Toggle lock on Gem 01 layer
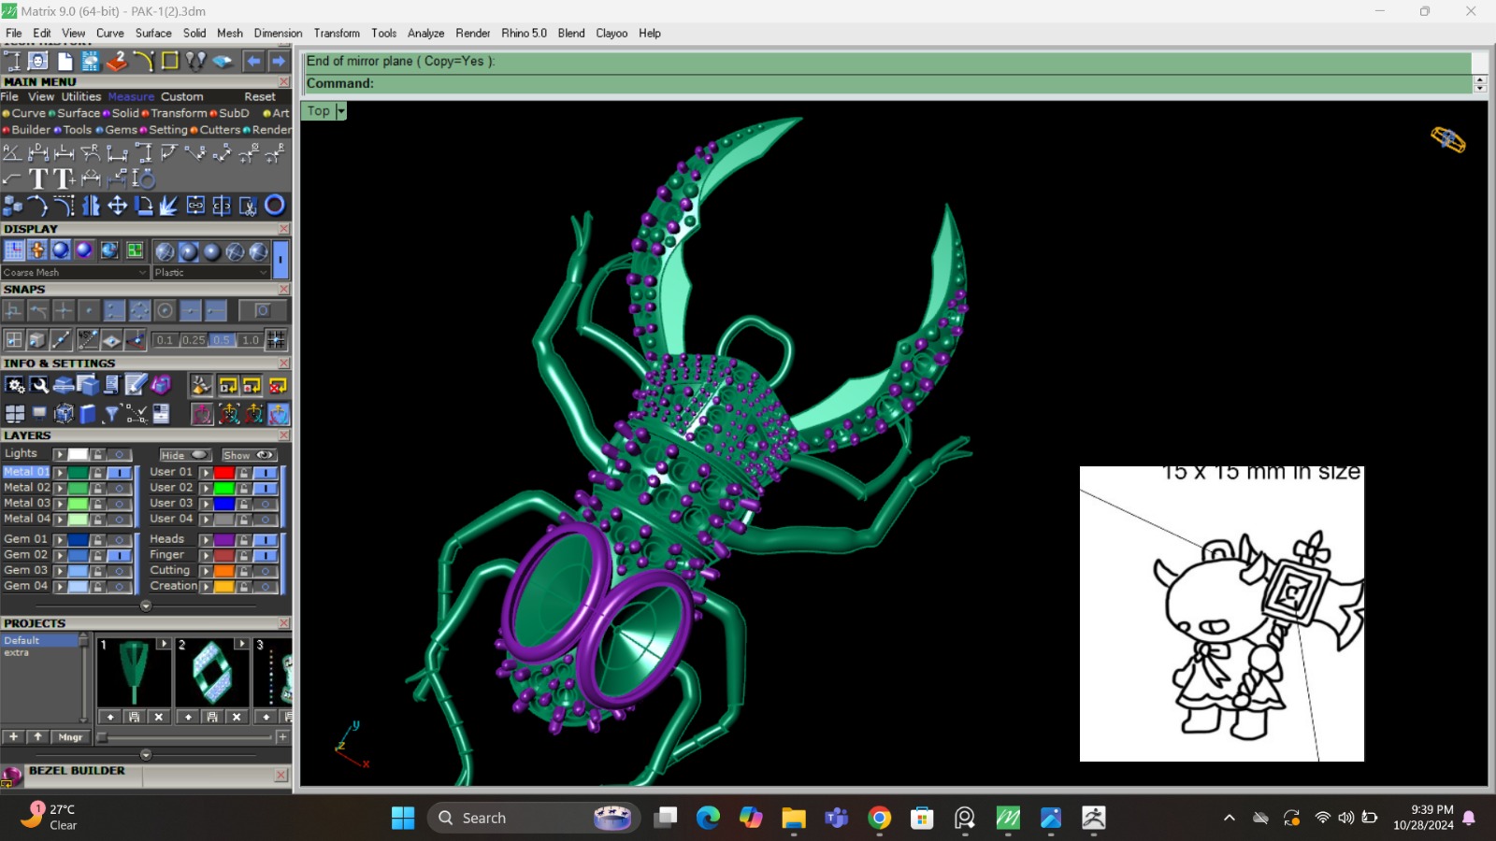 98,540
